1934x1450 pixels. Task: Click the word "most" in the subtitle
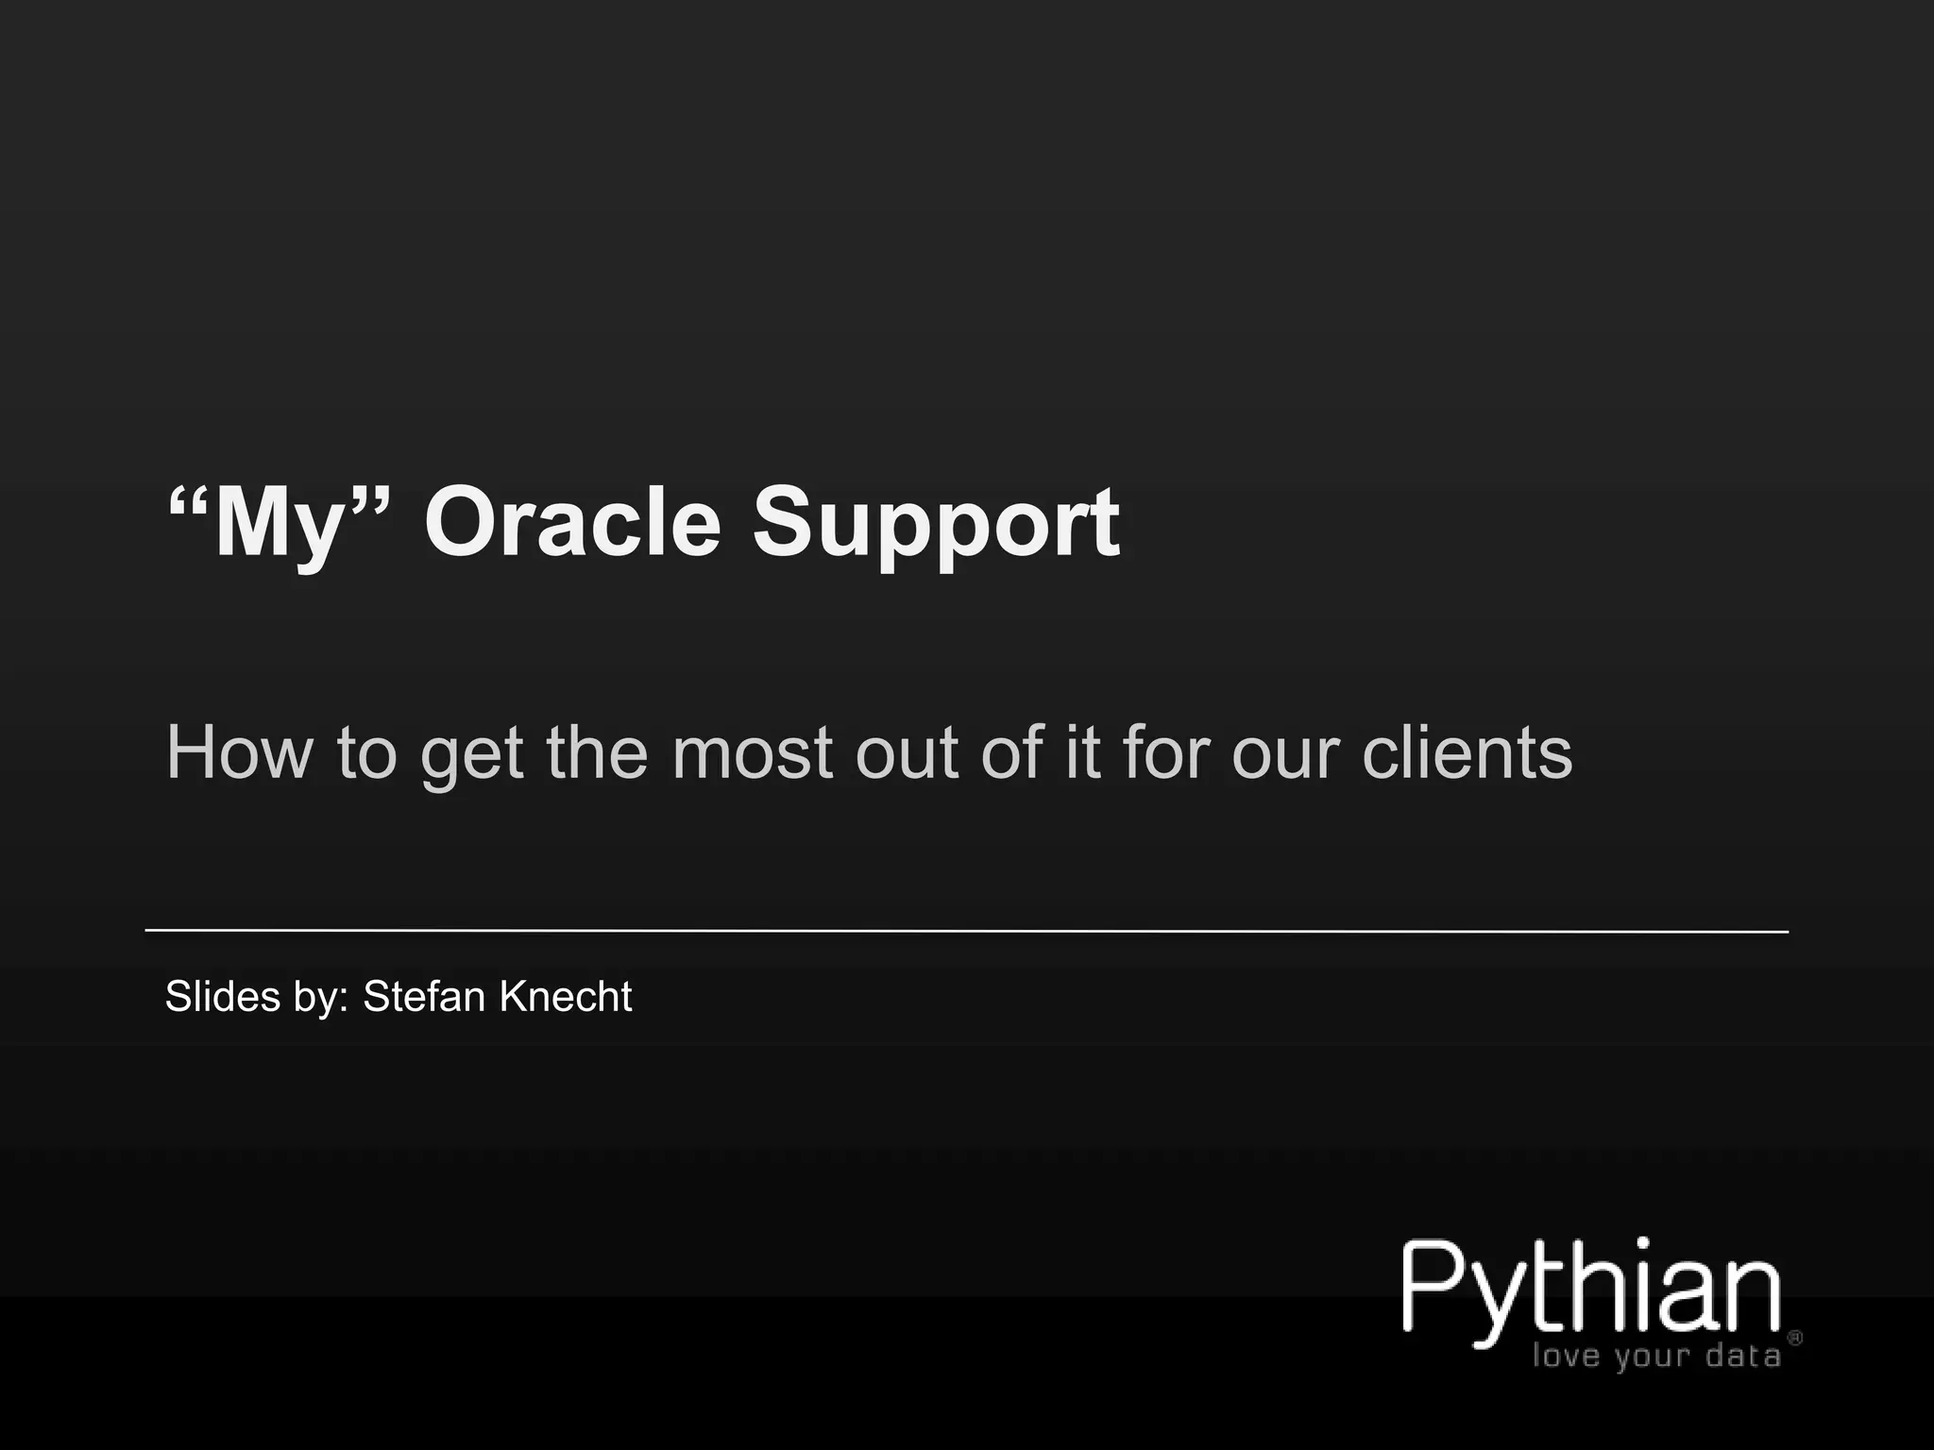(753, 755)
